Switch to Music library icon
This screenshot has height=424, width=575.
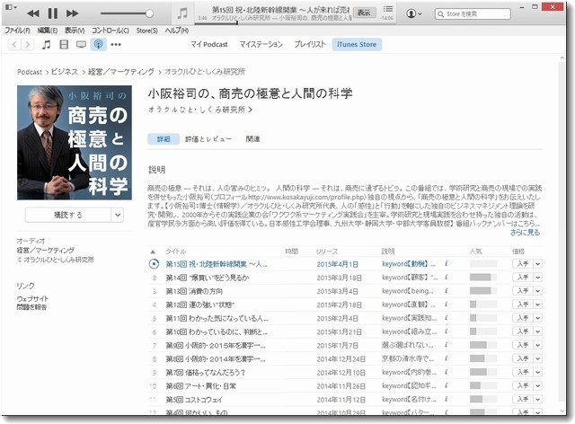click(x=46, y=45)
